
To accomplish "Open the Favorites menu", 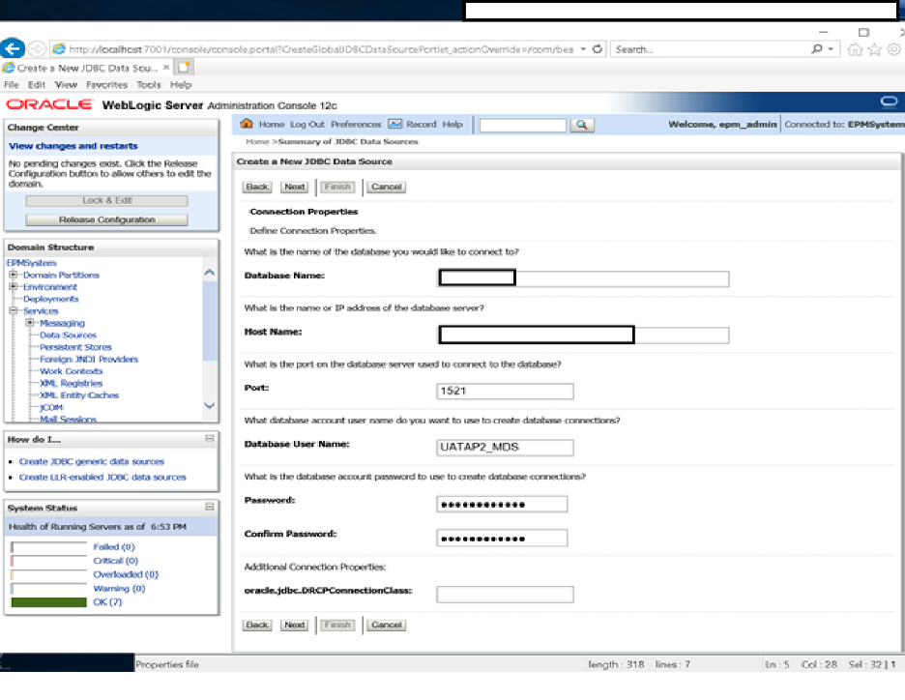I will [x=106, y=85].
